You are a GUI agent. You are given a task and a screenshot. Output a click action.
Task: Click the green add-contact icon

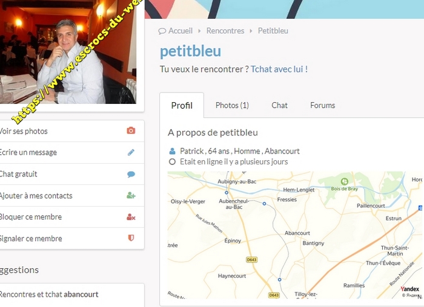[131, 195]
